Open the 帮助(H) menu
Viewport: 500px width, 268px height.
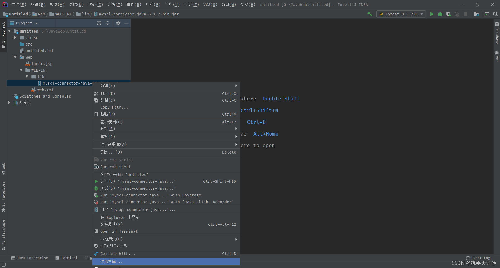click(248, 5)
